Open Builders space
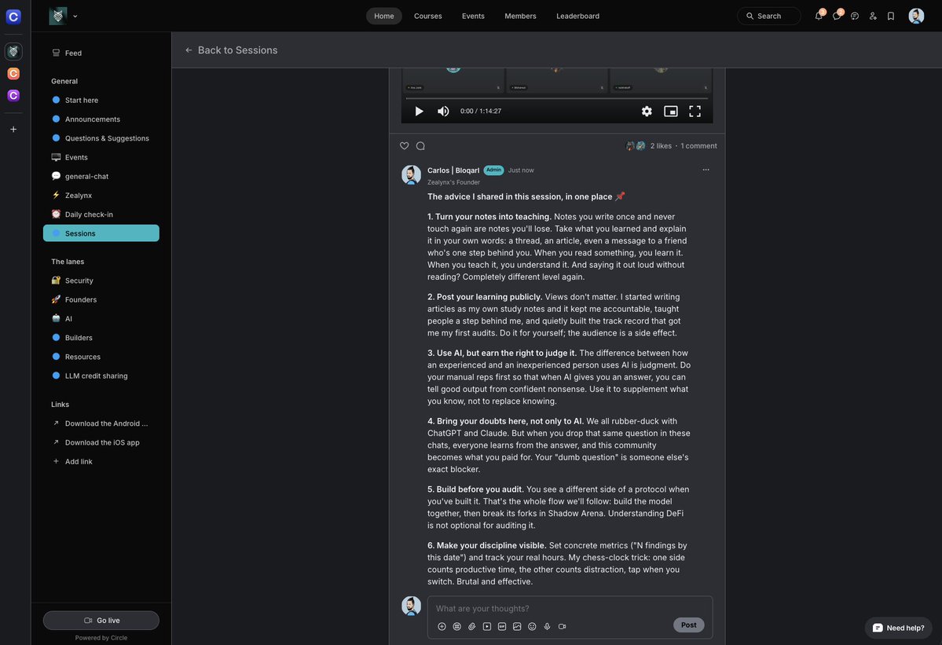The width and height of the screenshot is (942, 645). (101, 338)
